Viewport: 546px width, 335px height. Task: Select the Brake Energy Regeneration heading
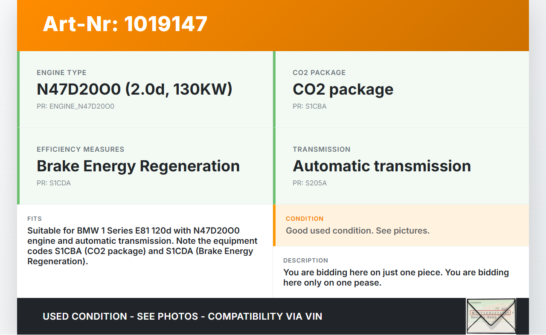click(138, 166)
